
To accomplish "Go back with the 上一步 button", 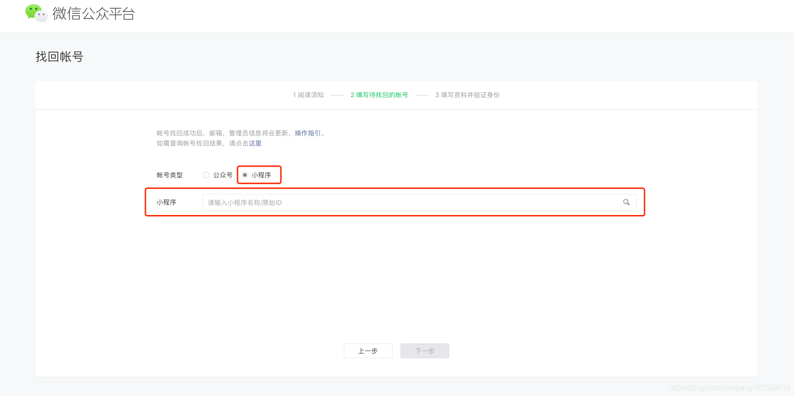I will (x=368, y=351).
